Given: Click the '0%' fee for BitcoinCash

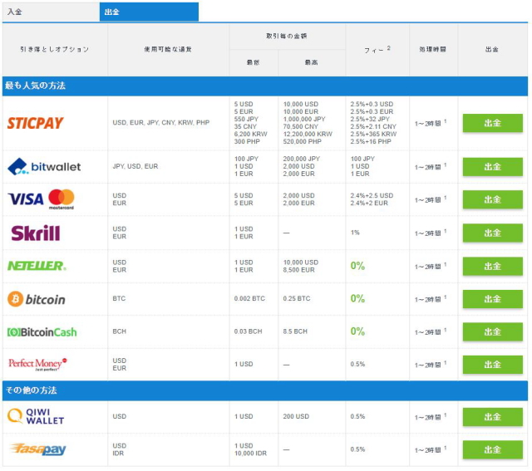Looking at the screenshot, I should click(357, 331).
